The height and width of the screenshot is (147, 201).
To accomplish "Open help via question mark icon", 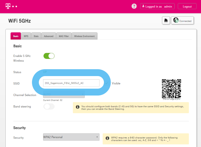I will pos(134,6).
